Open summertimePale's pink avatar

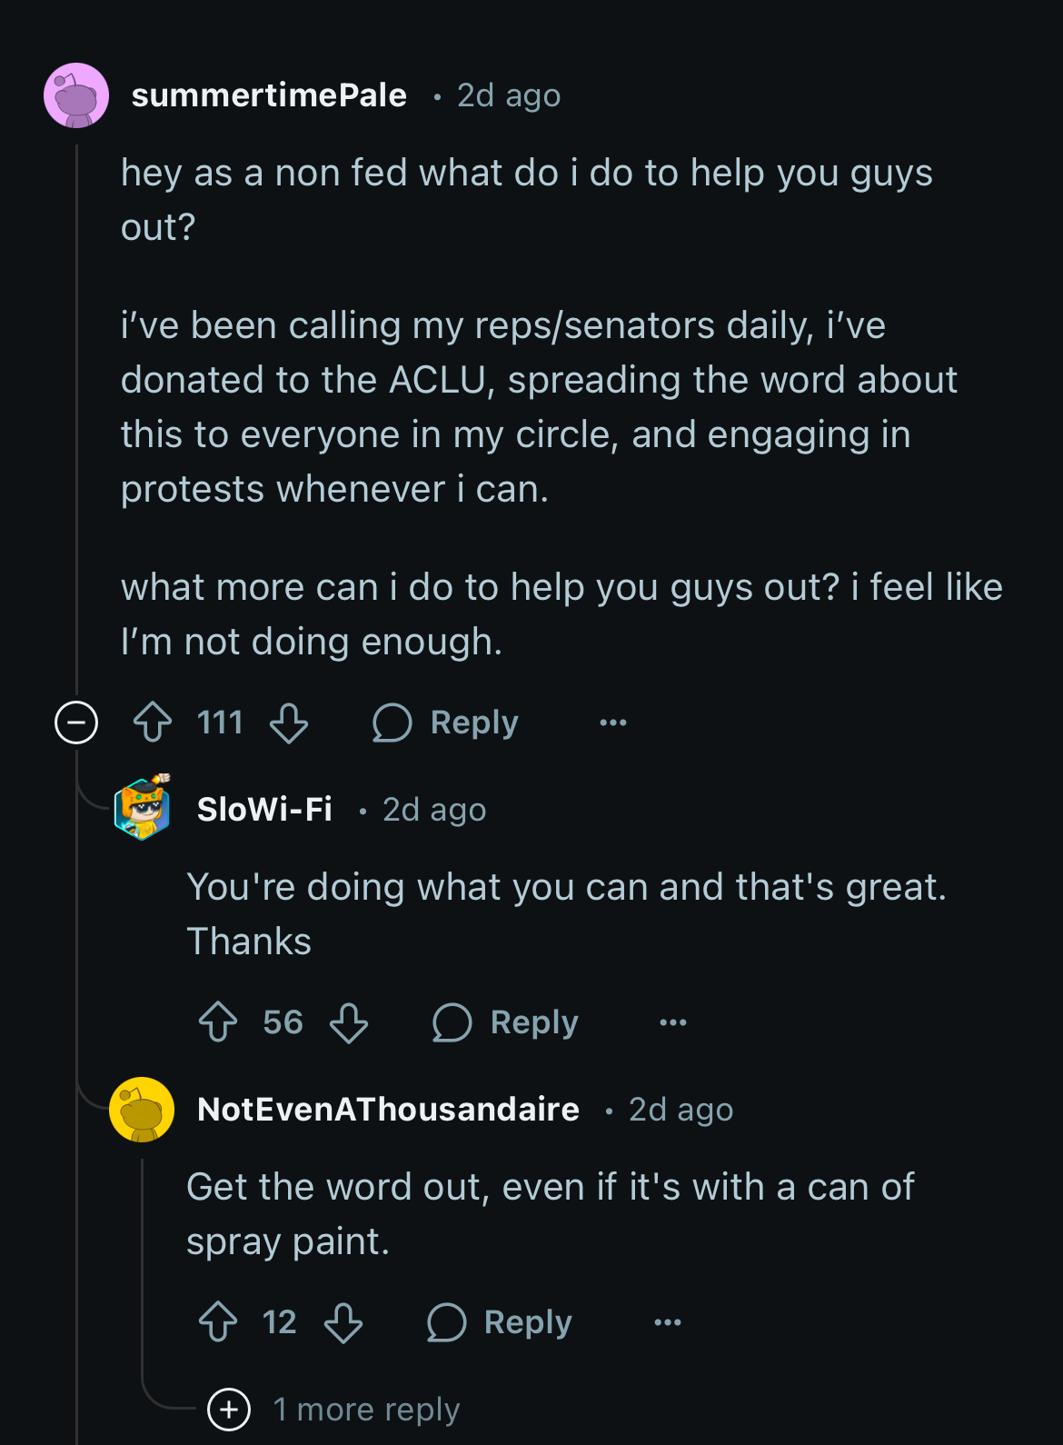[76, 95]
